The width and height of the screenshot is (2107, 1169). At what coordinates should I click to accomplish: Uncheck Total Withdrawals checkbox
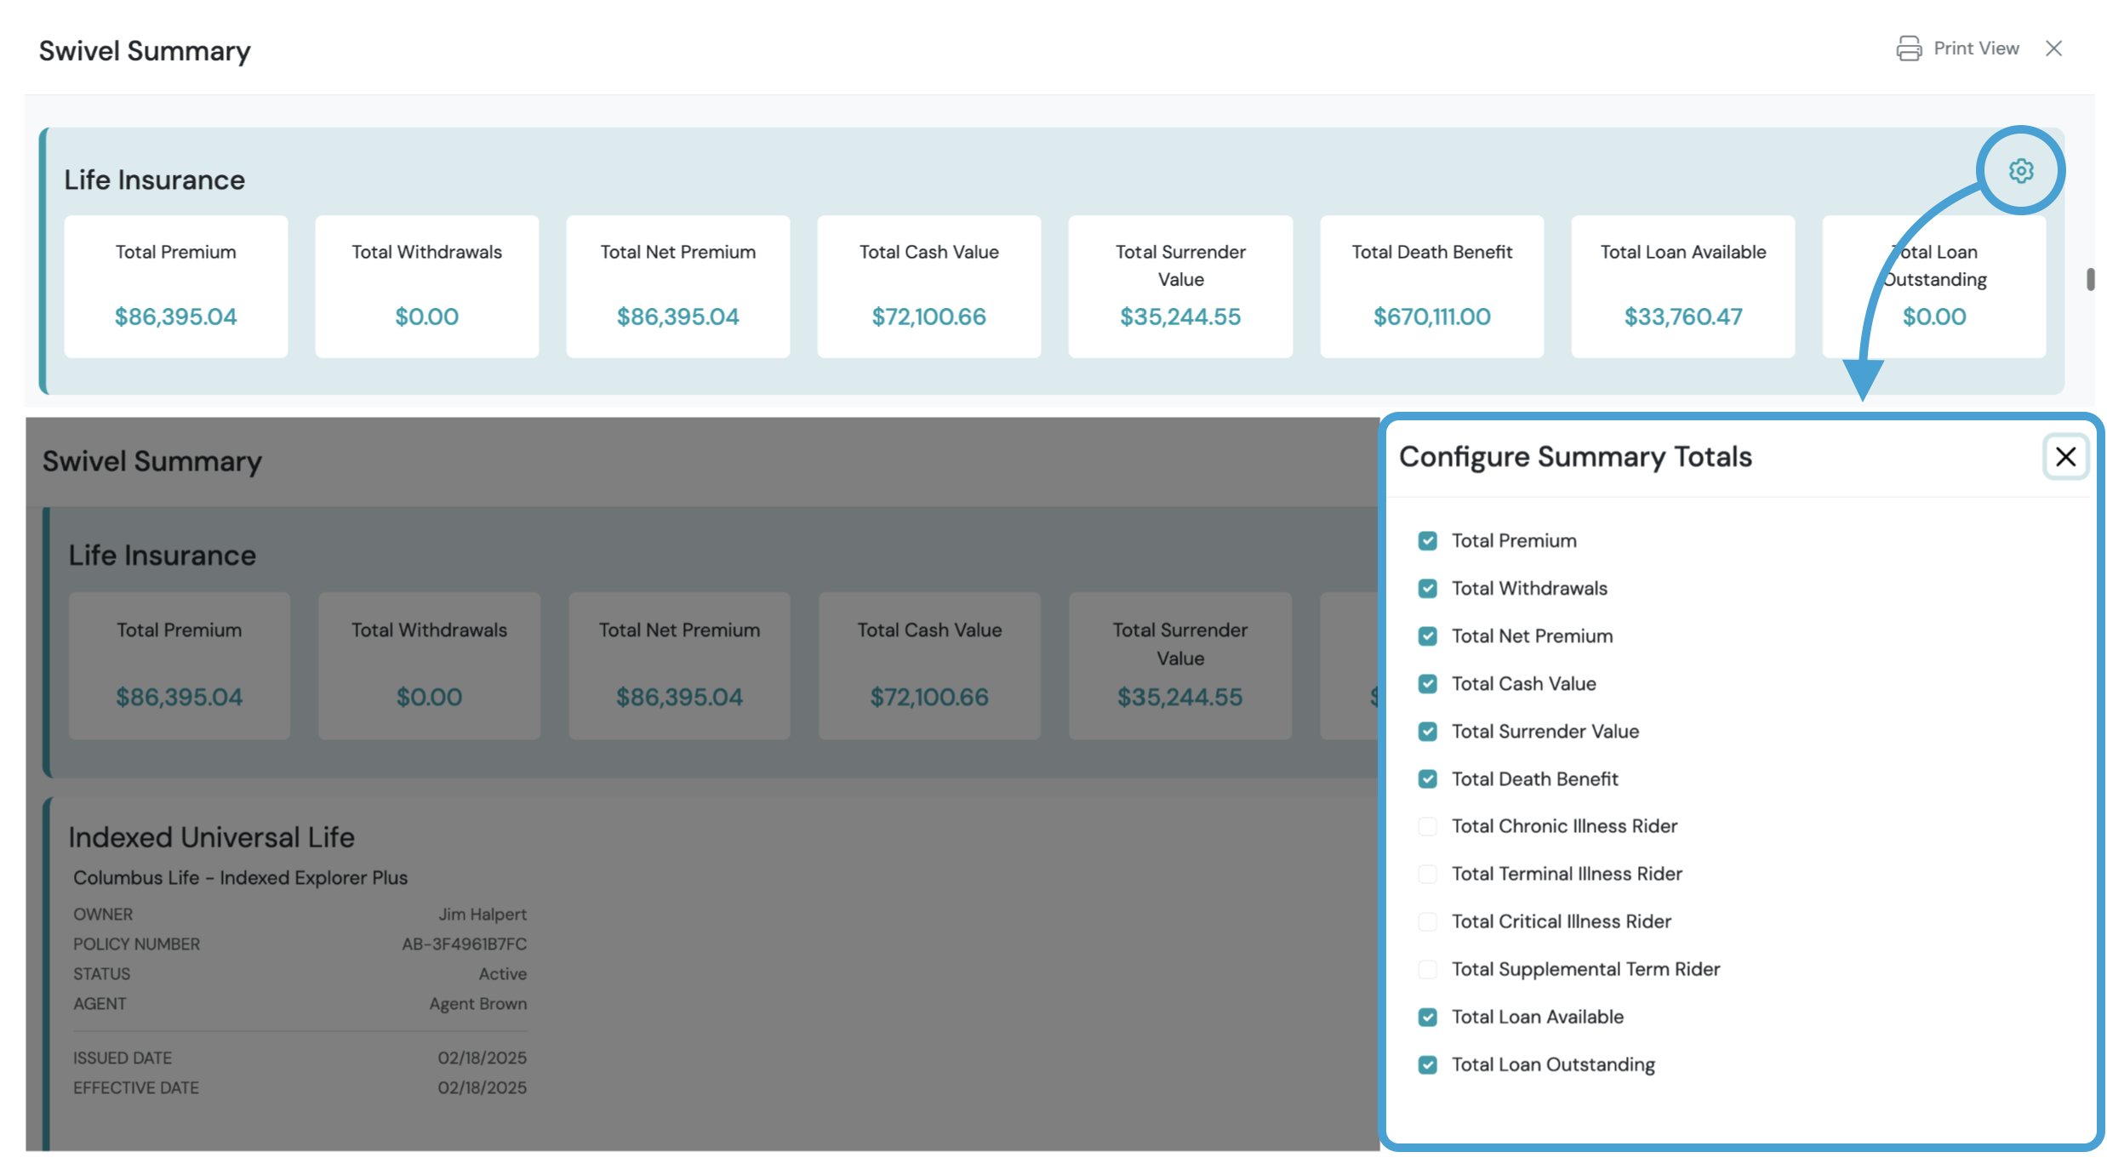[x=1428, y=589]
